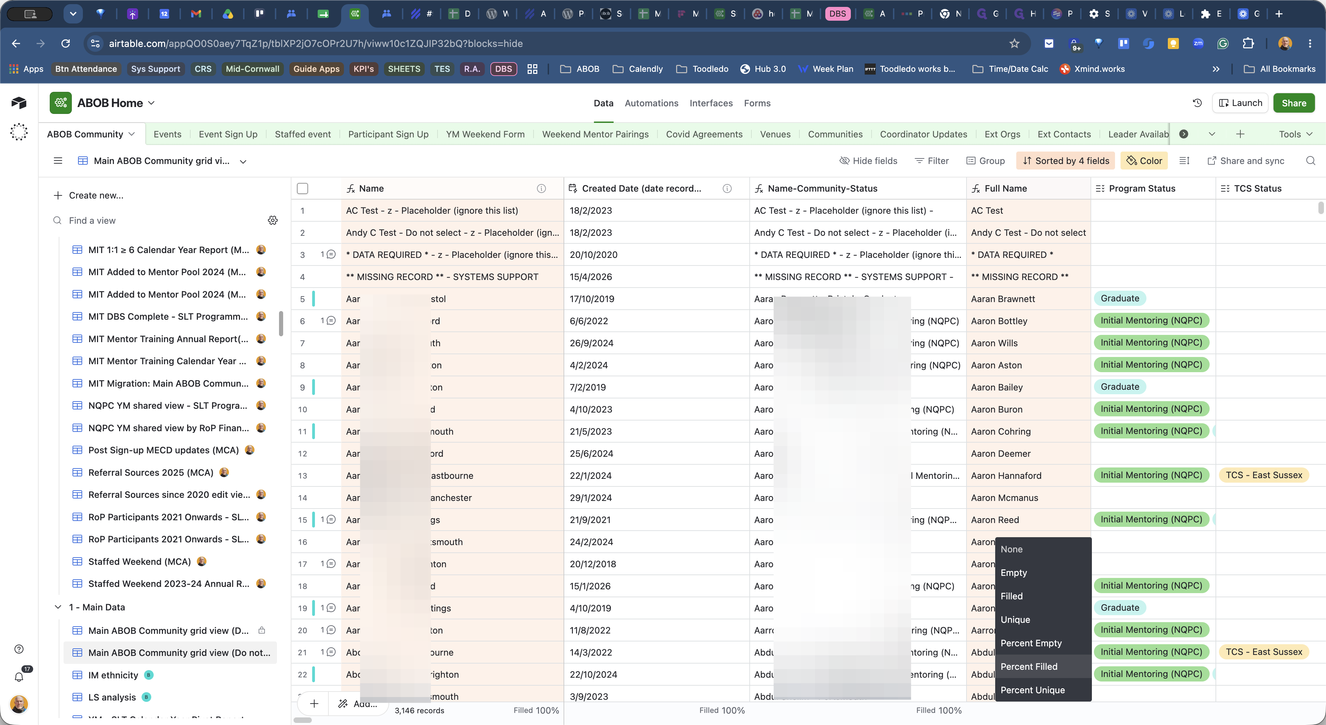Expand ABOB Community table dropdown

(x=132, y=134)
